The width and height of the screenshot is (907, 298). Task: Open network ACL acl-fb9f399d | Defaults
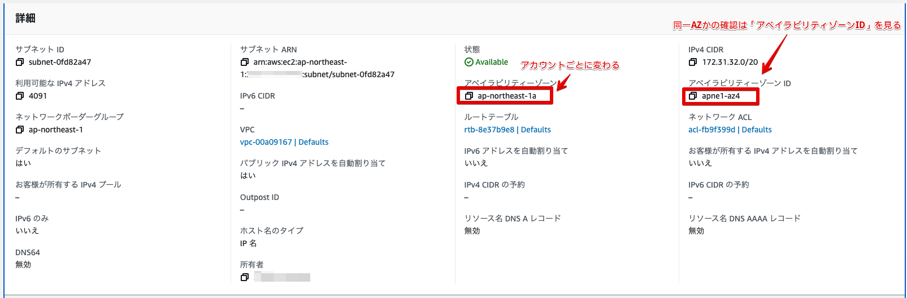[x=730, y=130]
